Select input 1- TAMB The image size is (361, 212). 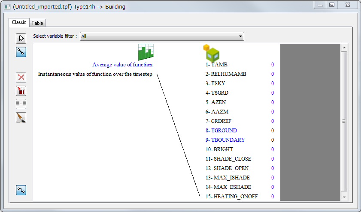[x=216, y=65]
